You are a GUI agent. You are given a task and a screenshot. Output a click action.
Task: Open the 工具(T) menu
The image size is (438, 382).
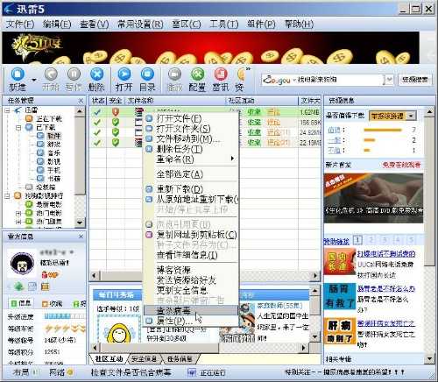click(224, 24)
